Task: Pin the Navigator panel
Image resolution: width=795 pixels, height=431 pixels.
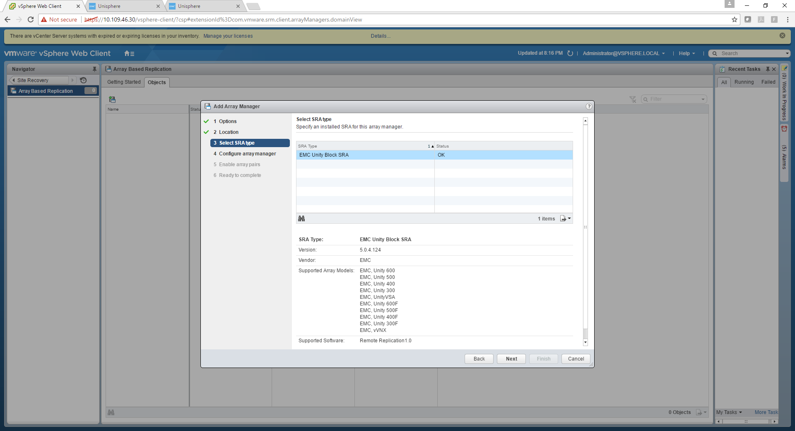Action: click(x=94, y=69)
